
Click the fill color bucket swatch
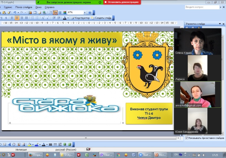point(29,145)
